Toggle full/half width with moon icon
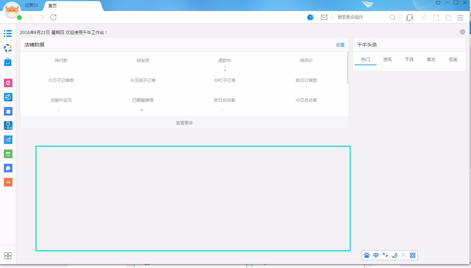 394,255
